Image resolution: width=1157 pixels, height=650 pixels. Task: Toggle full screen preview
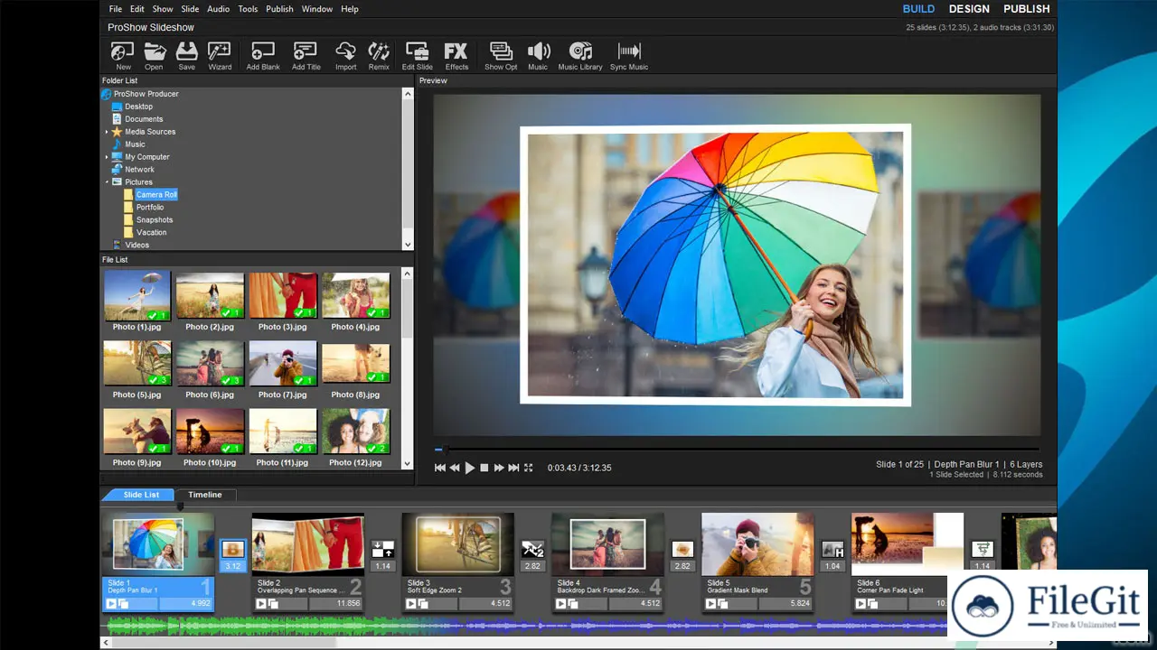click(x=529, y=468)
